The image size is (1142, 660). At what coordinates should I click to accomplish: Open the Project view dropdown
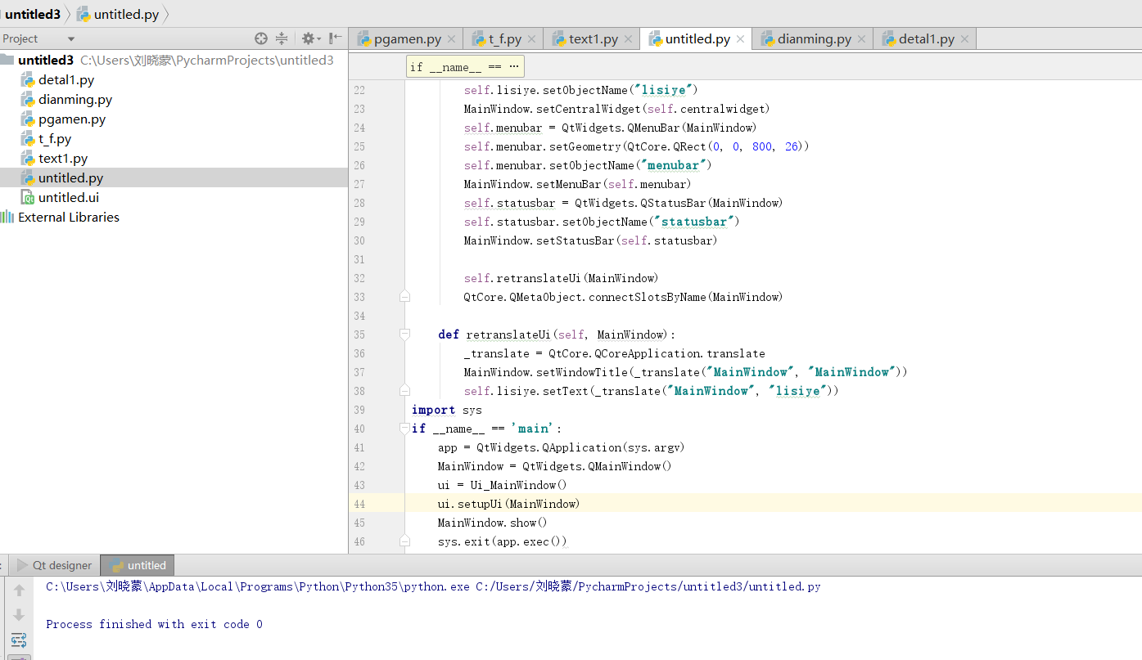point(71,38)
